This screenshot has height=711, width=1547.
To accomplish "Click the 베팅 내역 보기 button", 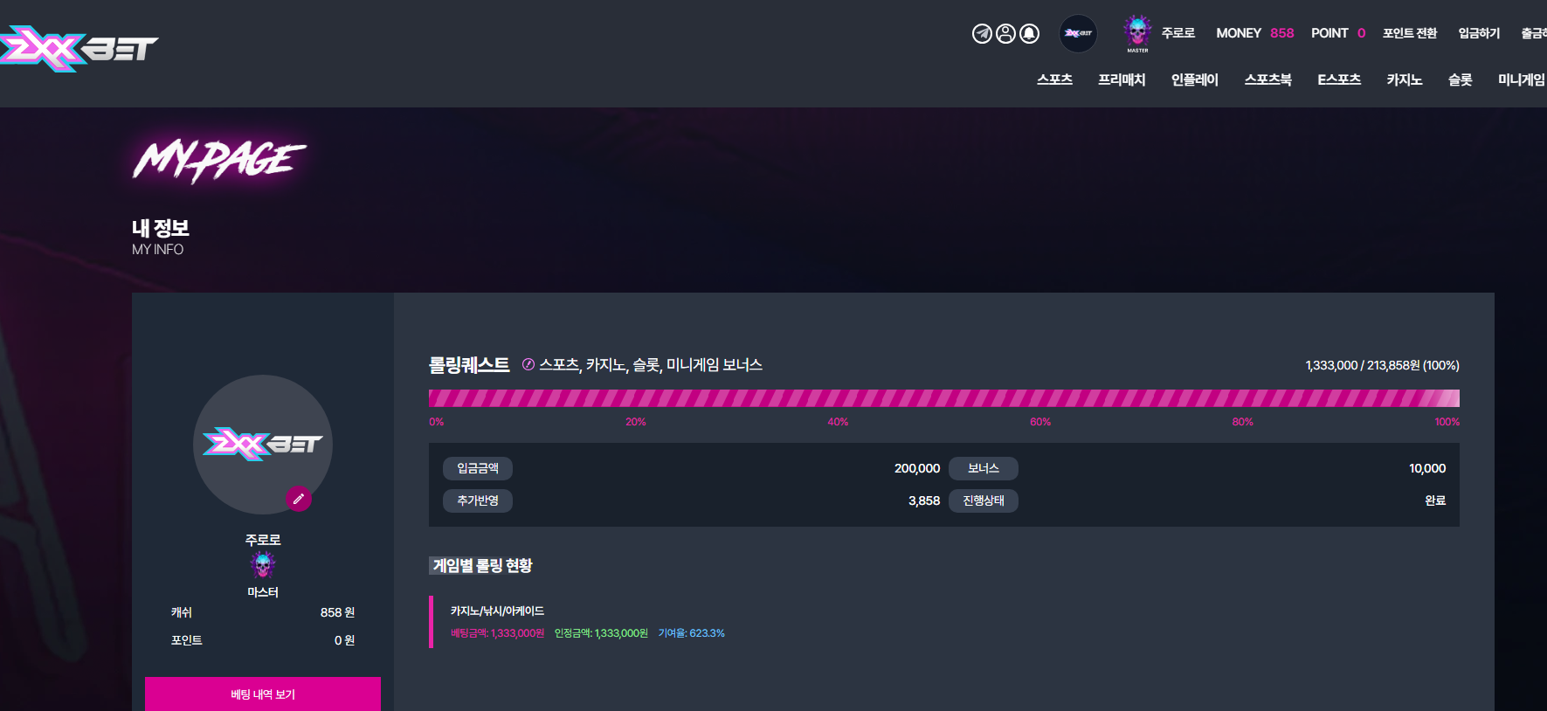I will pyautogui.click(x=263, y=694).
